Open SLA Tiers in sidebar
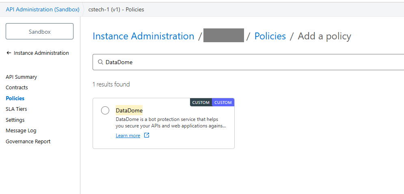The height and width of the screenshot is (194, 404). click(16, 109)
